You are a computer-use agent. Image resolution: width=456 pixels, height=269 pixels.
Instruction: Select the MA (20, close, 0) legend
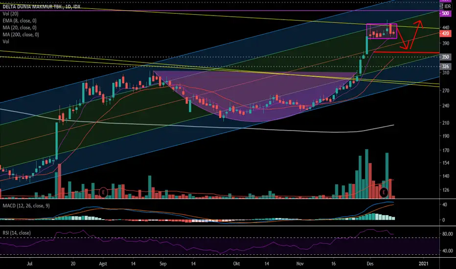pyautogui.click(x=20, y=27)
